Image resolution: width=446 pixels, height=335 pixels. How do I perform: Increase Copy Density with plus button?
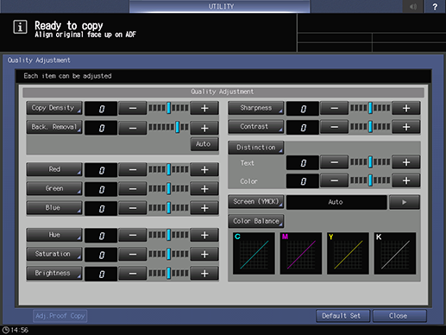tap(204, 108)
